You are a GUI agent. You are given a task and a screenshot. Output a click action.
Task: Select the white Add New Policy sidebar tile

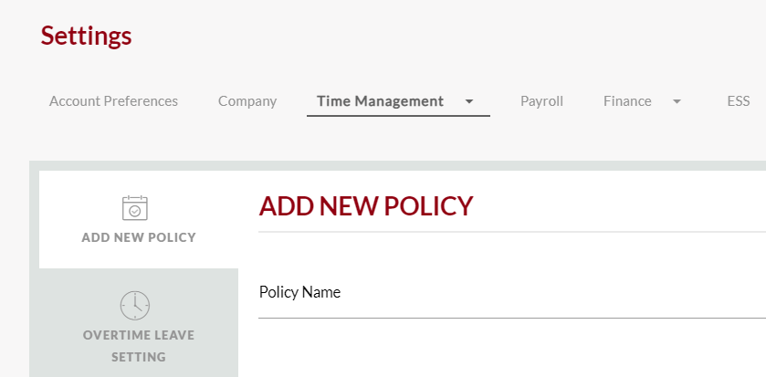tap(139, 219)
